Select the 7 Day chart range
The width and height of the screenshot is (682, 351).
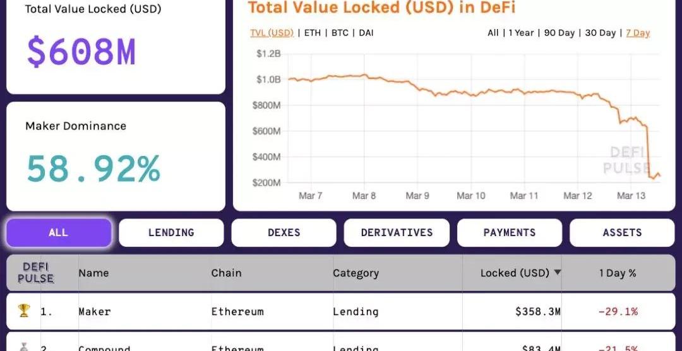638,33
